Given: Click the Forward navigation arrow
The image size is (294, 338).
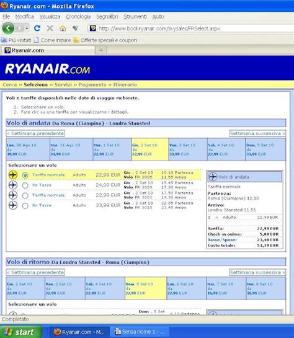Looking at the screenshot, I should pos(20,29).
